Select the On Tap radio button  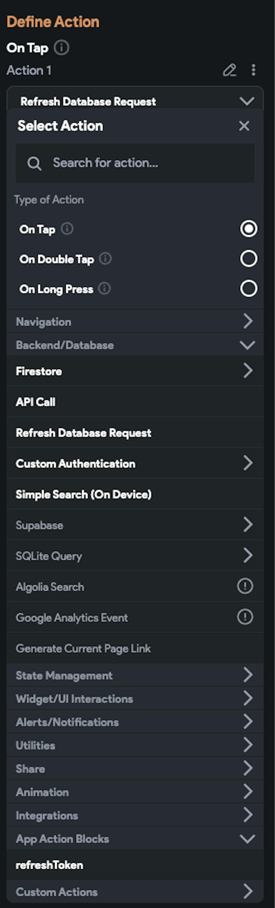[249, 229]
